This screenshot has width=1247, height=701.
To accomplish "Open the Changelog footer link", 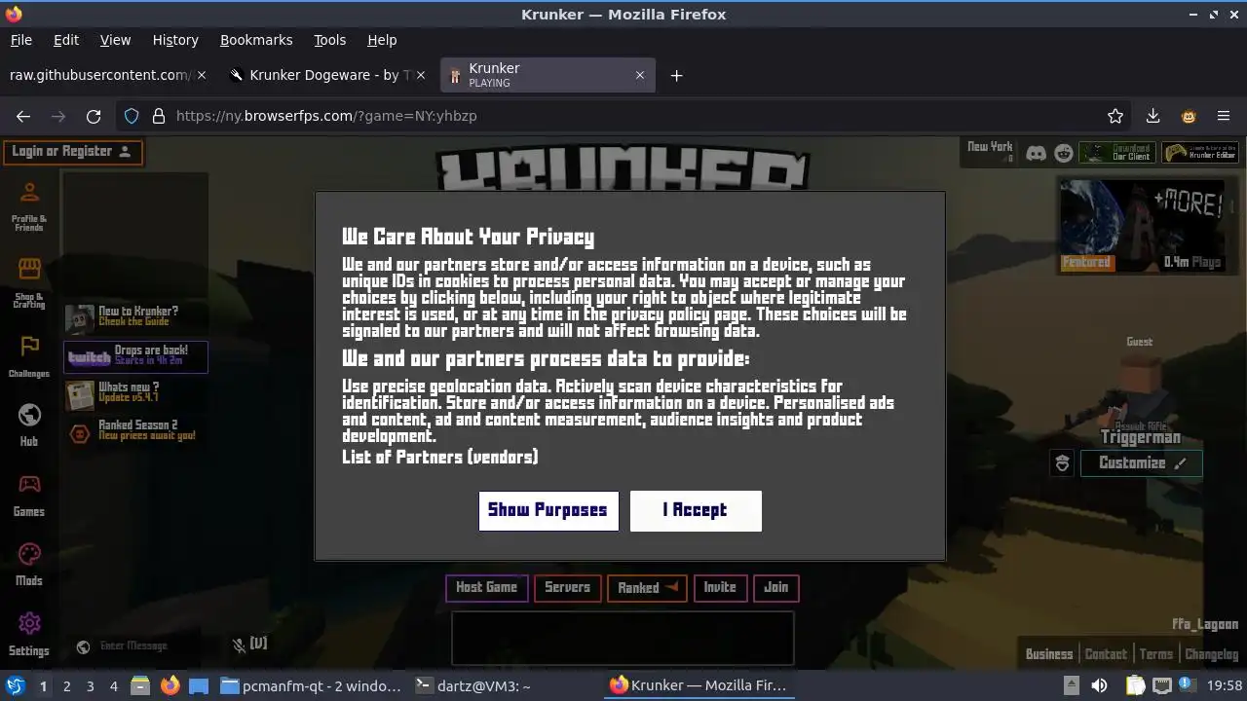I will 1212,655.
